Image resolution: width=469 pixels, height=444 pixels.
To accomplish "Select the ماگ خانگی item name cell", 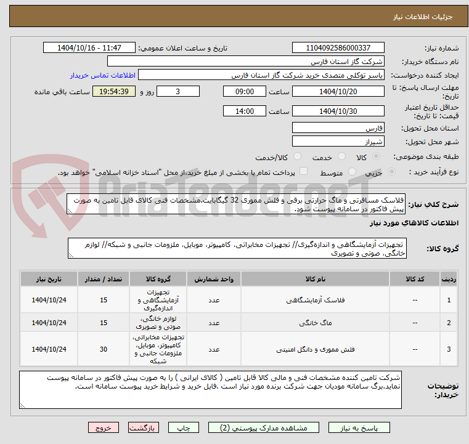I will [316, 323].
